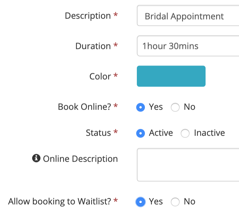Viewport: 239px width, 210px height.
Task: Click the Online Description label text
Action: pyautogui.click(x=80, y=159)
